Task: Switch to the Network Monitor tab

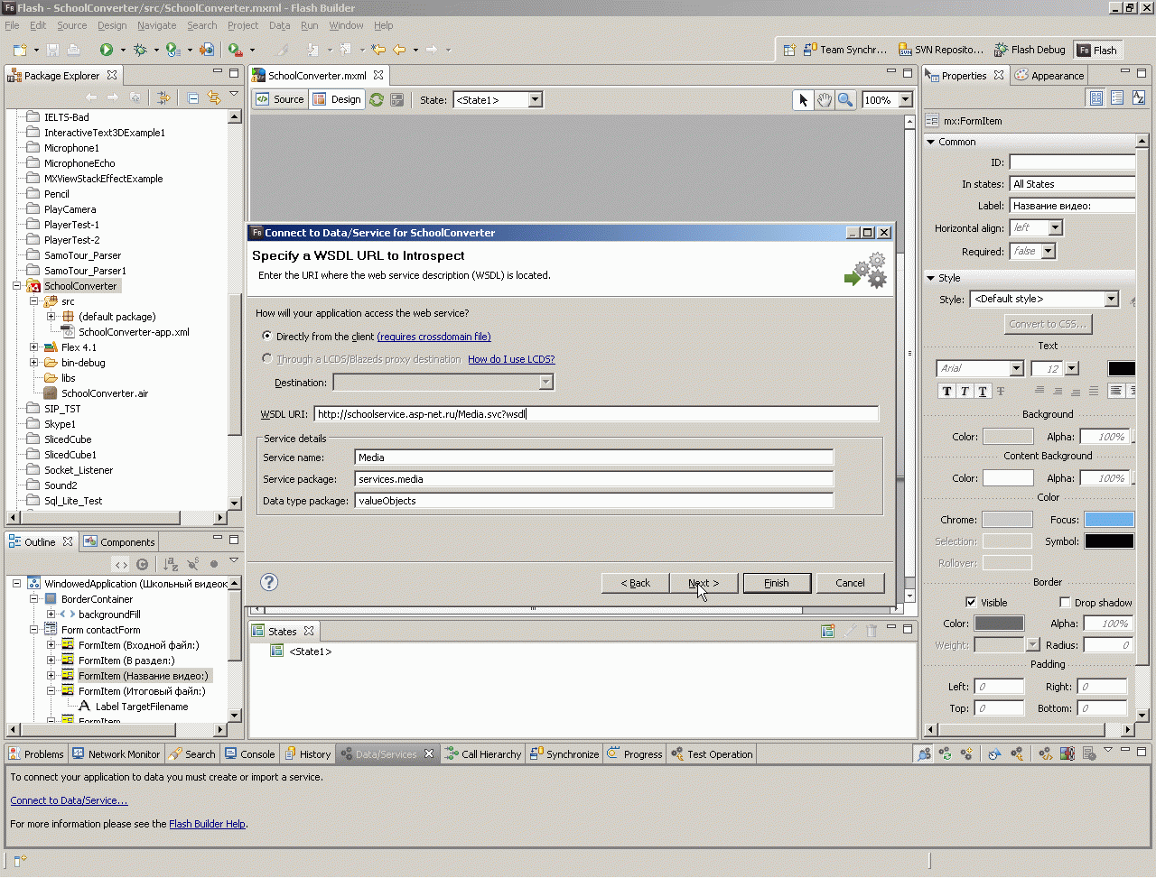Action: tap(116, 754)
